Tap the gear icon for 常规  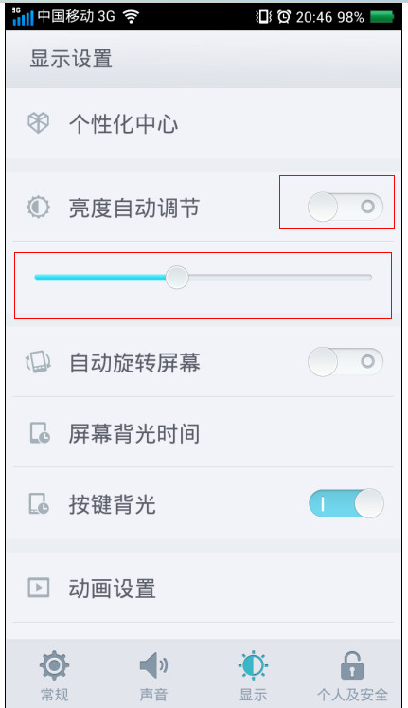(x=55, y=665)
